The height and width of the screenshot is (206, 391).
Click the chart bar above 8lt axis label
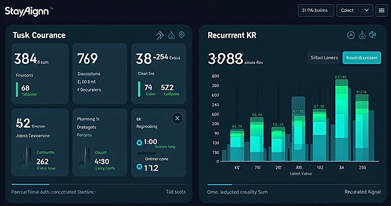pos(298,129)
